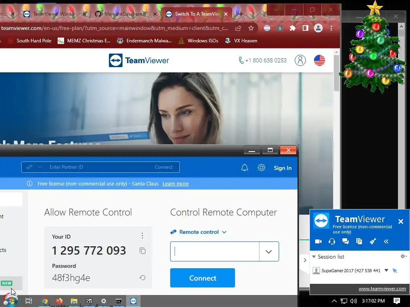Open Task View on taskbar

tap(29, 301)
